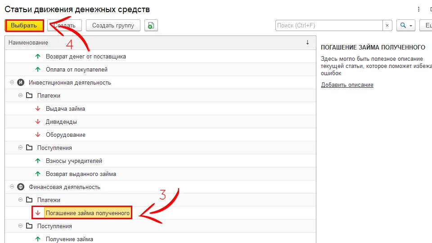432x243 pixels.
Task: Focus the Поиск (Ctrl+F) search field
Action: point(328,26)
